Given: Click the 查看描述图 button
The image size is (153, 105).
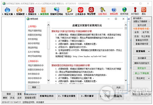Looking at the screenshot, I should click(30, 98).
